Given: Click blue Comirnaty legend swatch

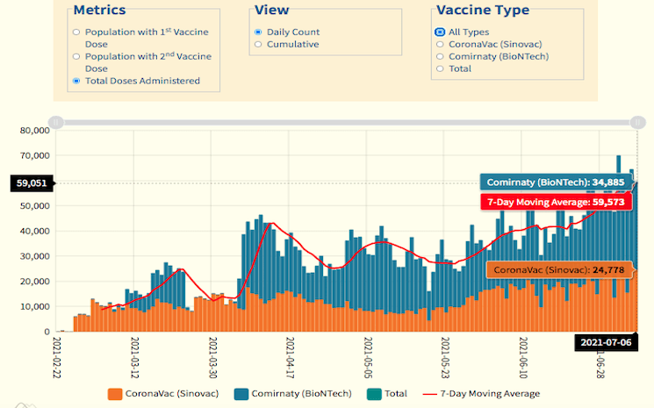Looking at the screenshot, I should coord(240,394).
